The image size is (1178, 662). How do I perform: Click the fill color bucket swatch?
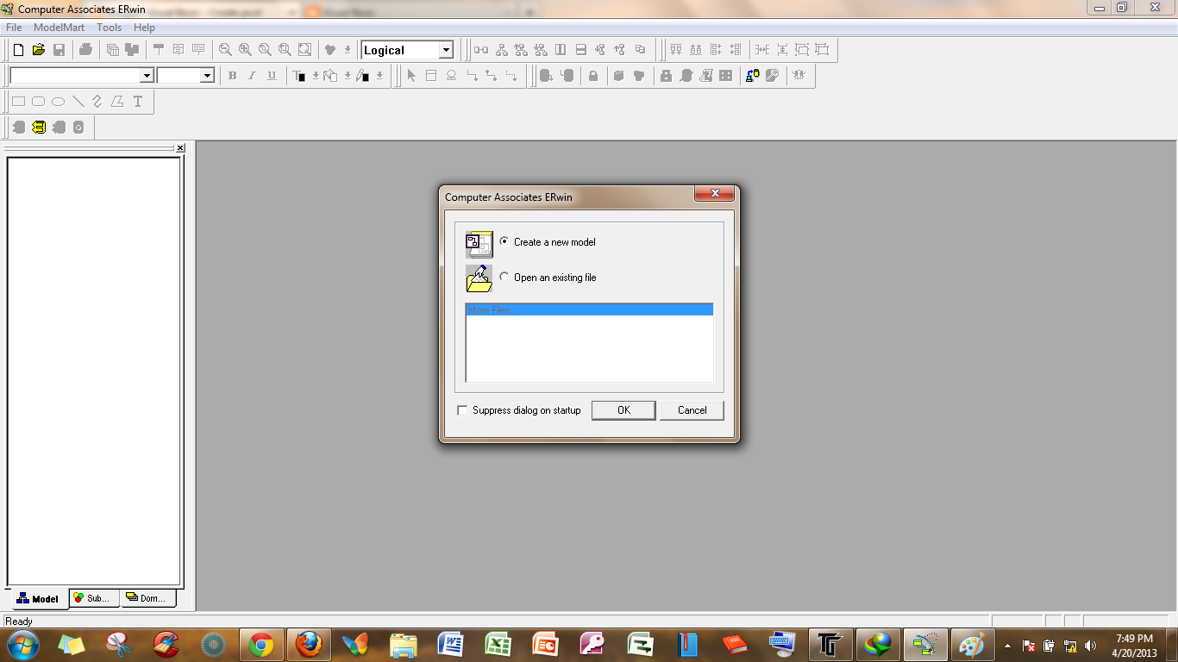pyautogui.click(x=331, y=76)
